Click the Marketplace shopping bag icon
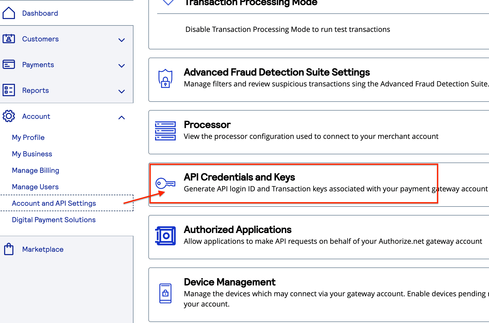489x323 pixels. coord(9,249)
